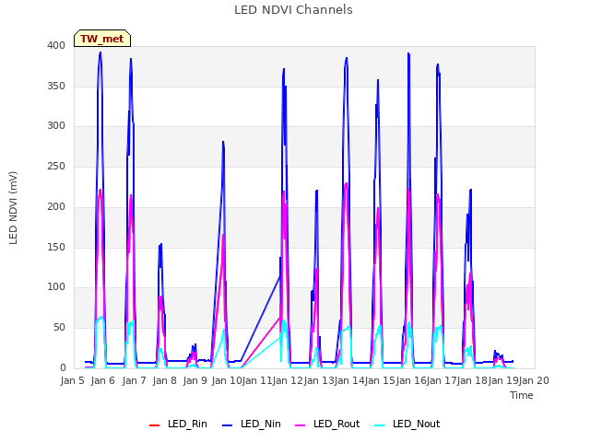The width and height of the screenshot is (590, 442).
Task: Click the cyan LED_Nout legend swatch
Action: coord(380,425)
